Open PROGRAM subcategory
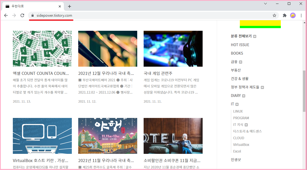The width and height of the screenshot is (307, 170). (x=241, y=118)
